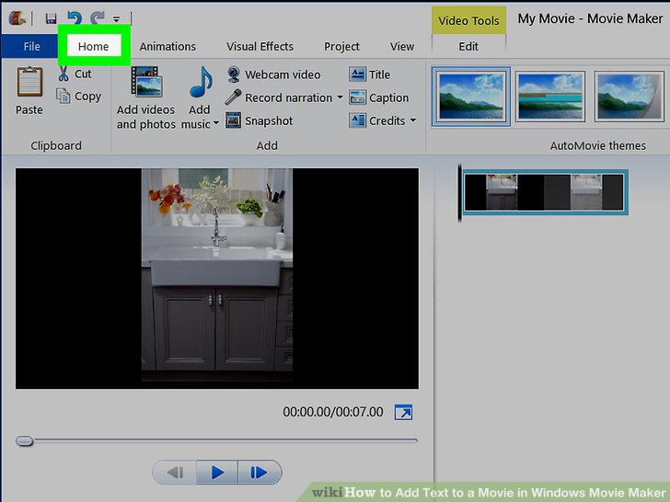Click the Snapshot icon
Screen dimensions: 670x502
click(234, 120)
